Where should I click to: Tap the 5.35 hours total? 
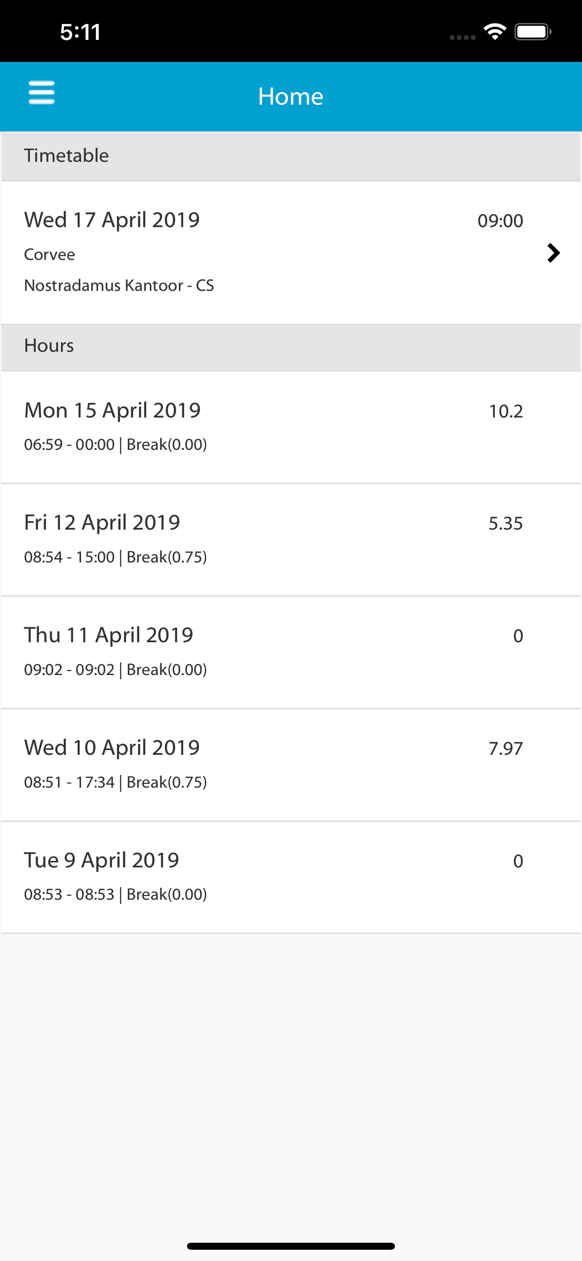pyautogui.click(x=505, y=524)
